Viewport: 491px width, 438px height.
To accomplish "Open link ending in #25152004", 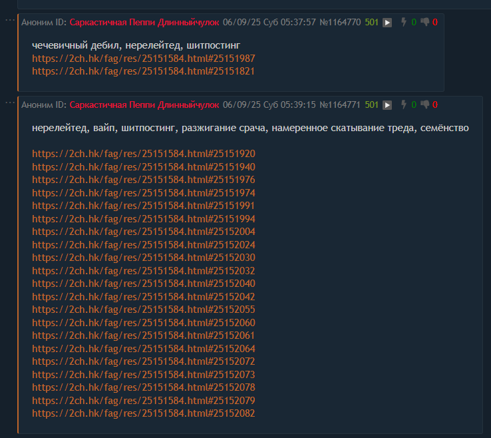I will point(144,232).
